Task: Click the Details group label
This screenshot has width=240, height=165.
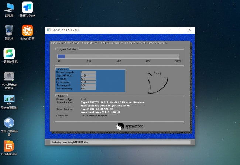Action: click(61, 96)
